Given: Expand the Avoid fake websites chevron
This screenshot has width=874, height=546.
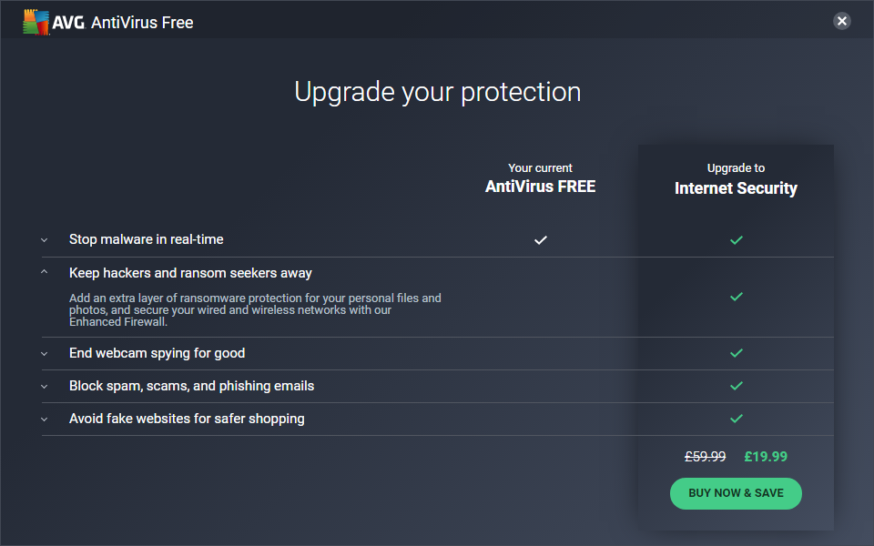Looking at the screenshot, I should tap(44, 419).
